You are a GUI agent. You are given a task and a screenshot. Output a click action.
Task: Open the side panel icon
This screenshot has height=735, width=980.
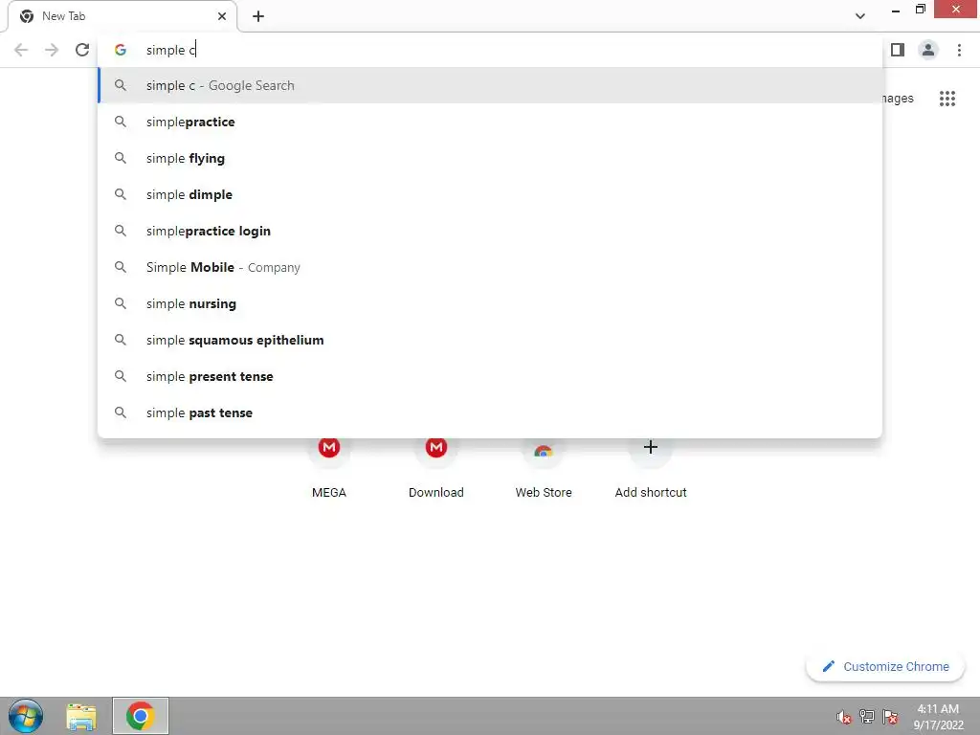[898, 50]
